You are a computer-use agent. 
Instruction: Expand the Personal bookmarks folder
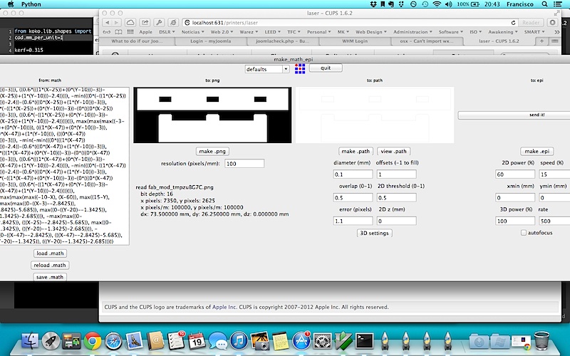coord(318,32)
